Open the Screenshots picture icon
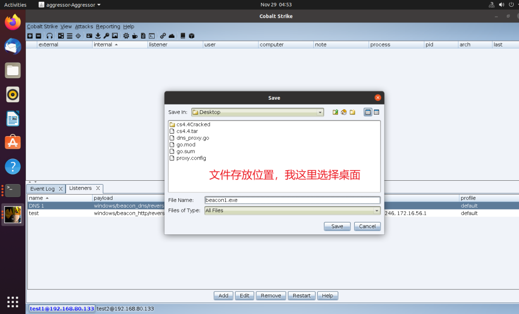 click(115, 36)
